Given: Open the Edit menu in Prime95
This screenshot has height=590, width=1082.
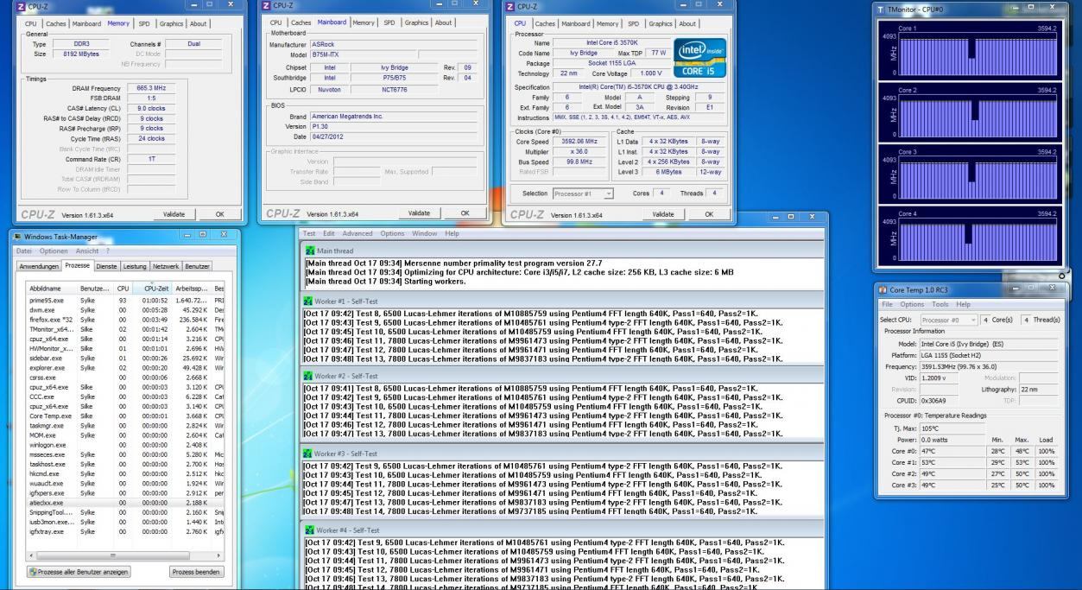Looking at the screenshot, I should click(329, 233).
